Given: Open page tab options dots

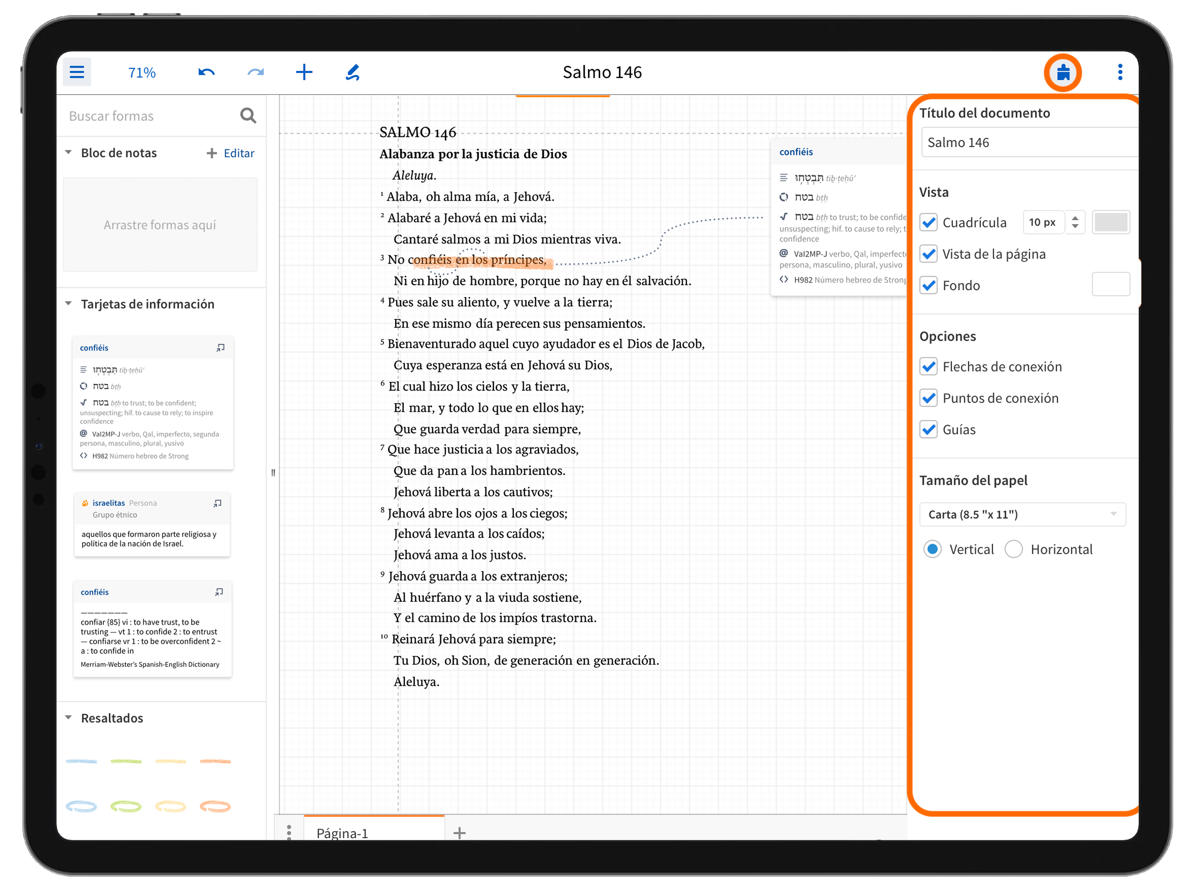Looking at the screenshot, I should (289, 832).
